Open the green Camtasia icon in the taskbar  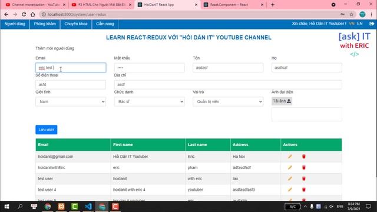click(75, 207)
